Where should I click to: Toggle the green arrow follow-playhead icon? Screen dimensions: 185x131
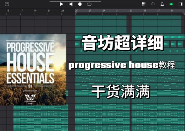171,4
